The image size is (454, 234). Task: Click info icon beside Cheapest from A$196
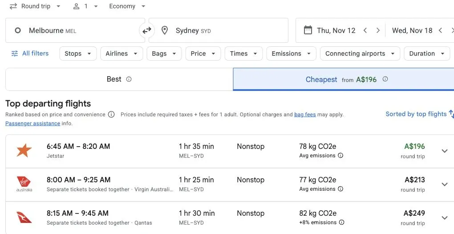coord(385,79)
